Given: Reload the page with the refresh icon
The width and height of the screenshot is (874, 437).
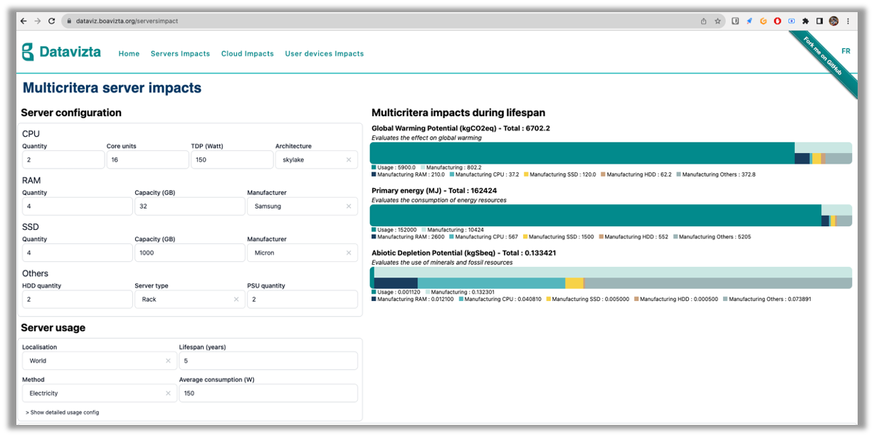Looking at the screenshot, I should 51,21.
